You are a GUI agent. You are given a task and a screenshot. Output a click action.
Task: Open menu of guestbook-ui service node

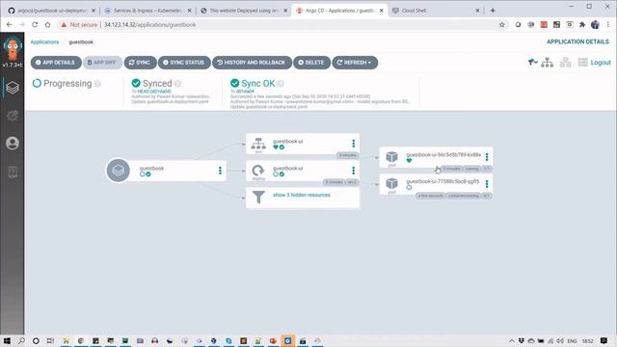(354, 144)
